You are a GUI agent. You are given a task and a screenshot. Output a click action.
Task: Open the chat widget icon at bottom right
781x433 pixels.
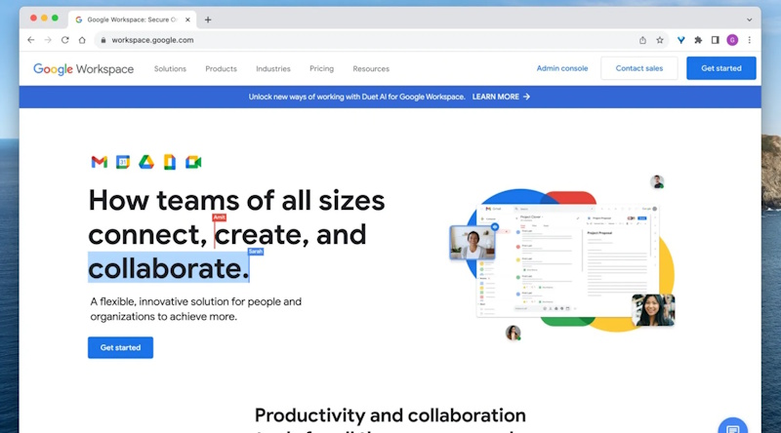point(733,427)
